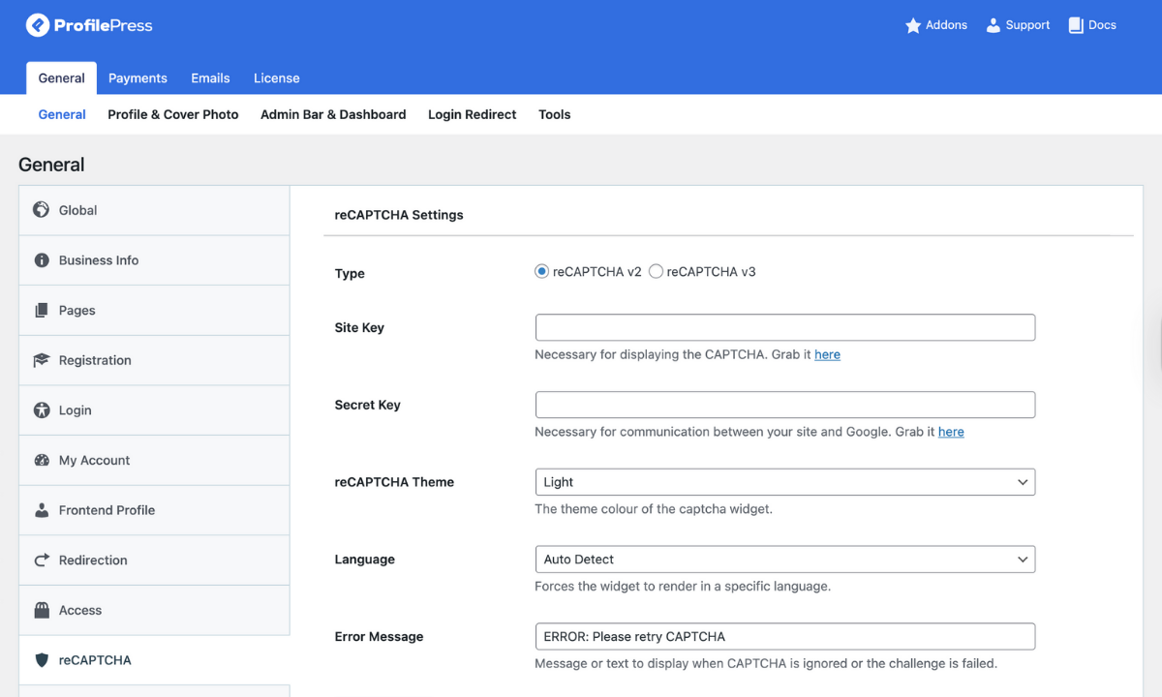1162x697 pixels.
Task: Click the Access store icon
Action: 42,611
